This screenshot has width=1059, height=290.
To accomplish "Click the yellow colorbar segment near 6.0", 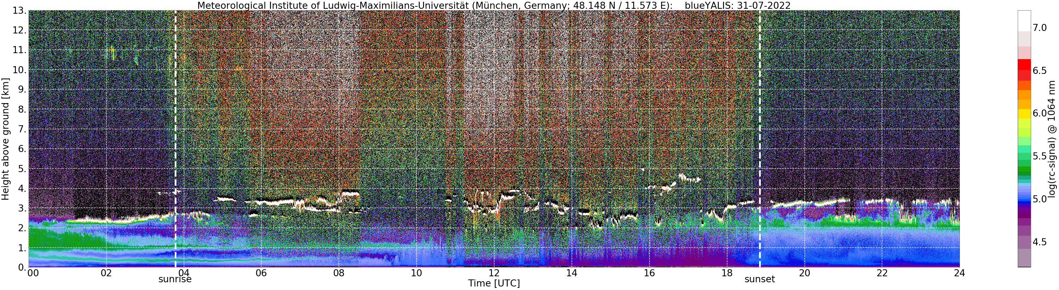I will (x=1024, y=113).
